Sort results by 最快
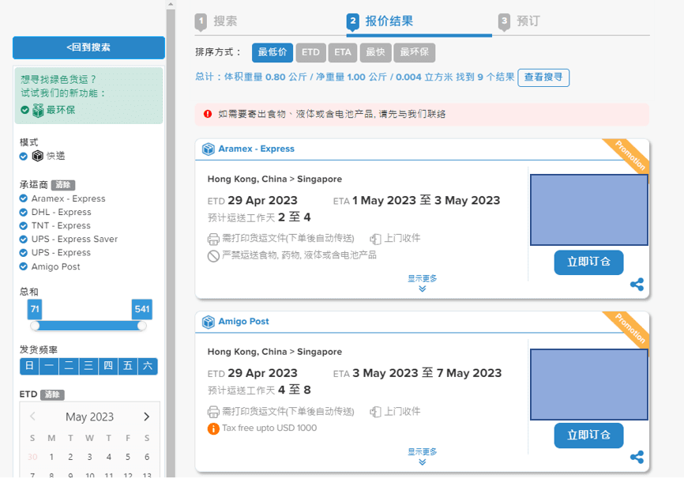 [375, 52]
